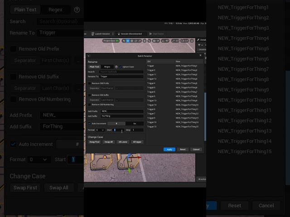Click the Search (Optional) input field
Image resolution: width=290 pixels, height=217 pixels.
pyautogui.click(x=121, y=72)
